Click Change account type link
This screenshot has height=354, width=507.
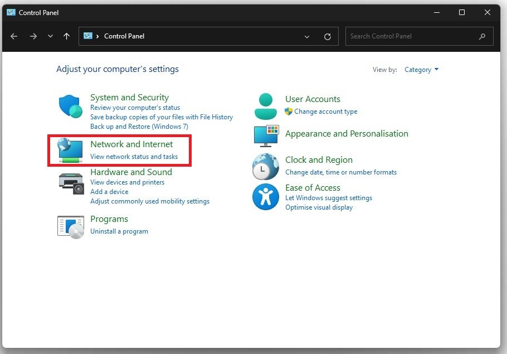[x=325, y=111]
